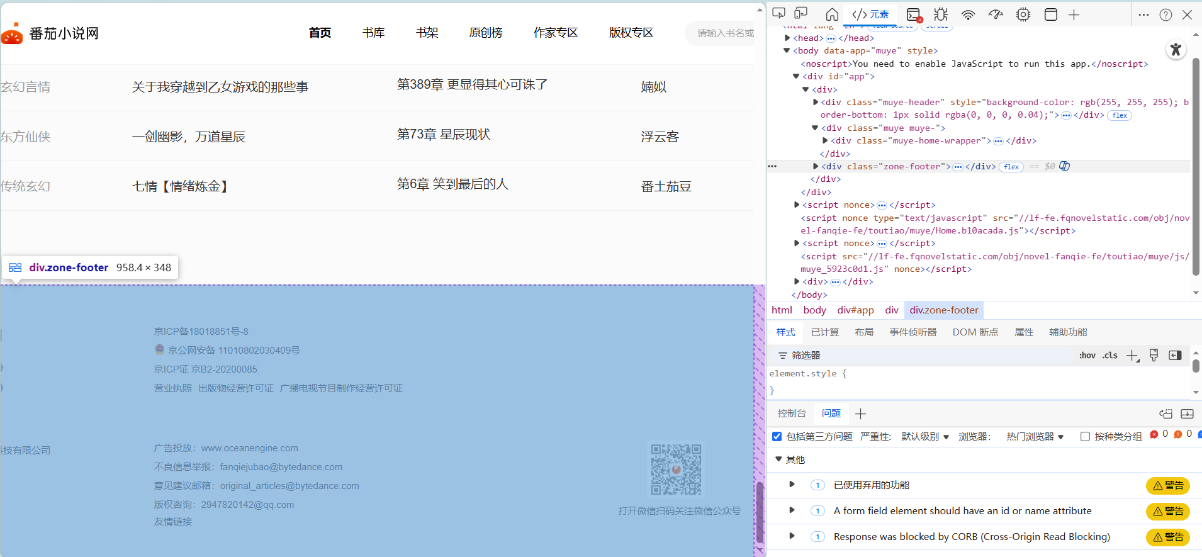
Task: Expand the form field id or name issue
Action: tap(792, 510)
